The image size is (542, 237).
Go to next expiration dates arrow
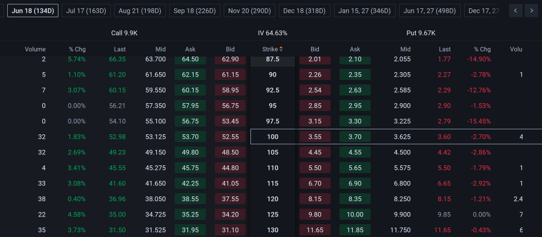coord(531,11)
